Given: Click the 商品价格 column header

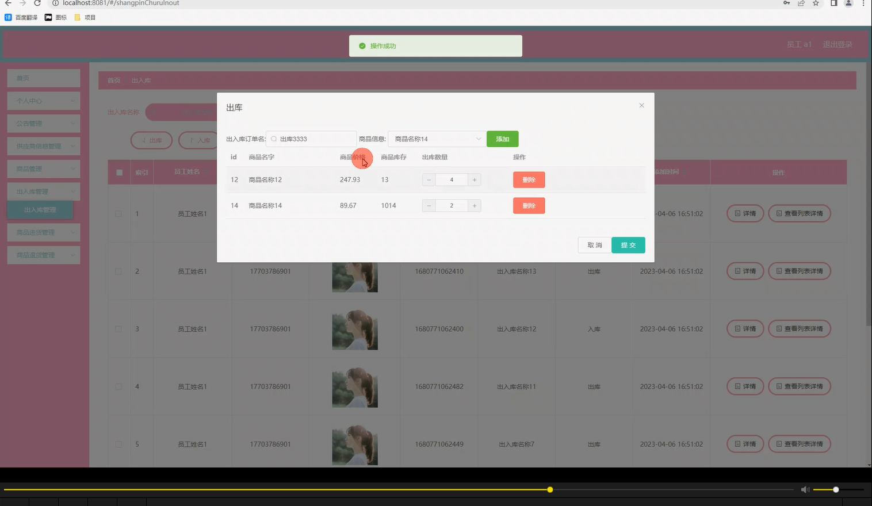Looking at the screenshot, I should tap(353, 157).
